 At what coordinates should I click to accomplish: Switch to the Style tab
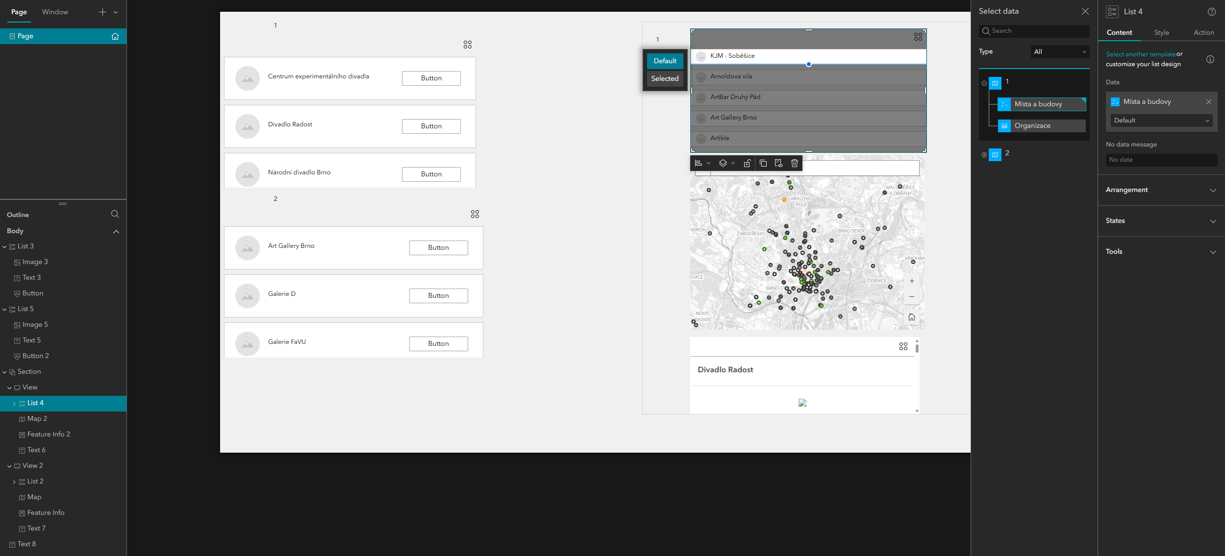(1161, 32)
